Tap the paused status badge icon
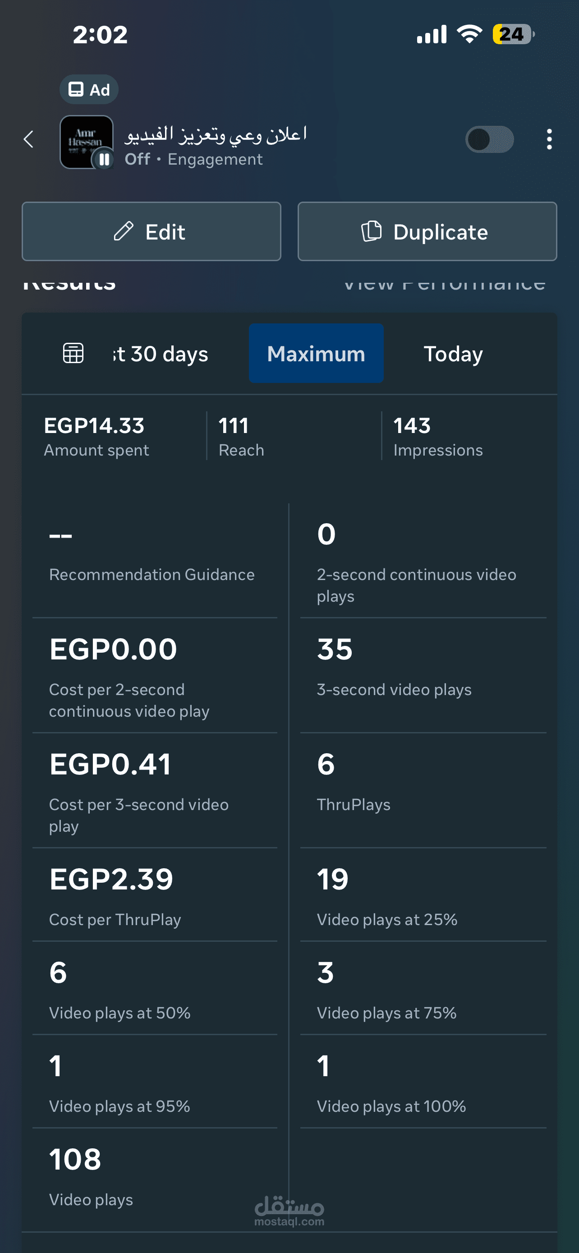The width and height of the screenshot is (579, 1253). click(x=104, y=160)
